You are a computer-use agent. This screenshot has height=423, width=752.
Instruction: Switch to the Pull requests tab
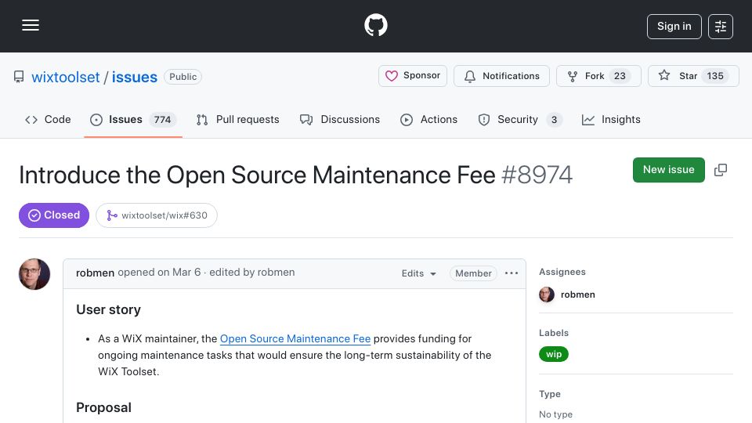(238, 119)
